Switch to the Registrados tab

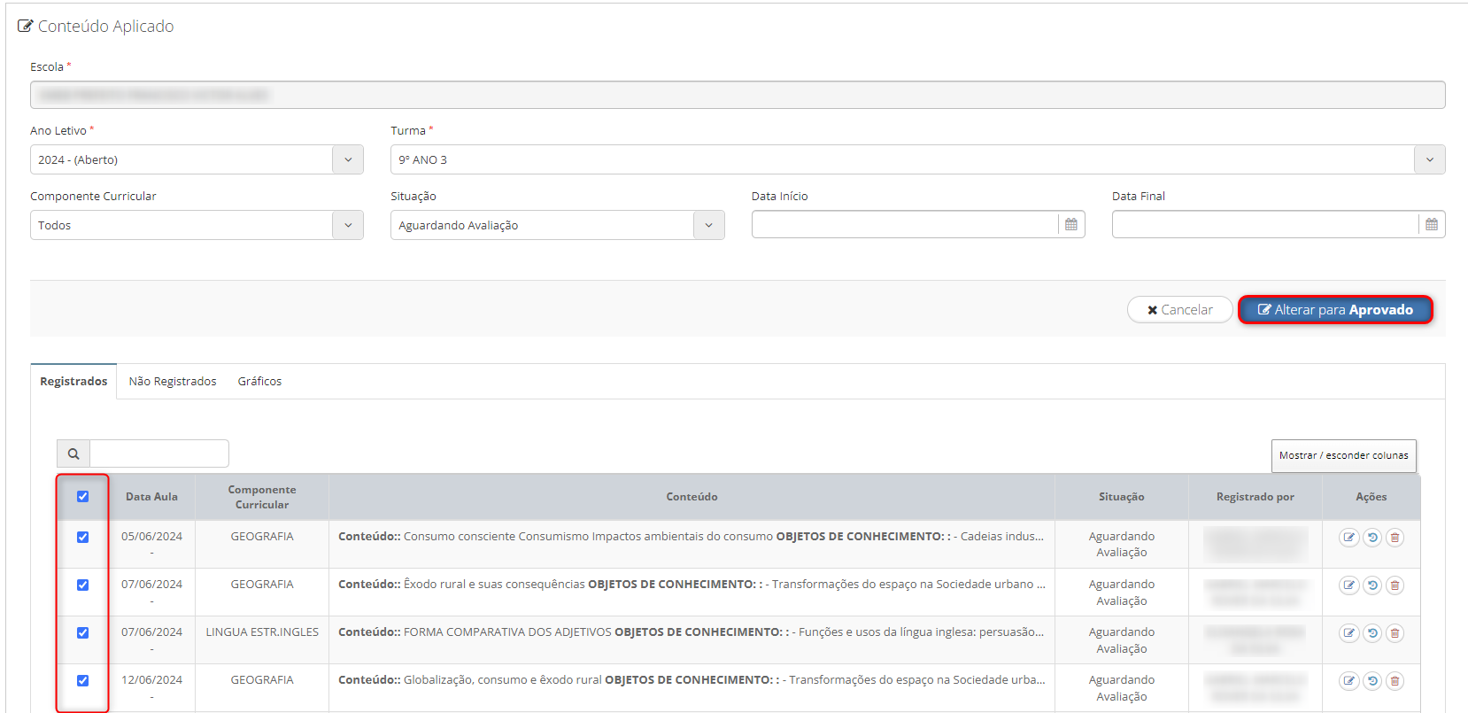point(73,382)
